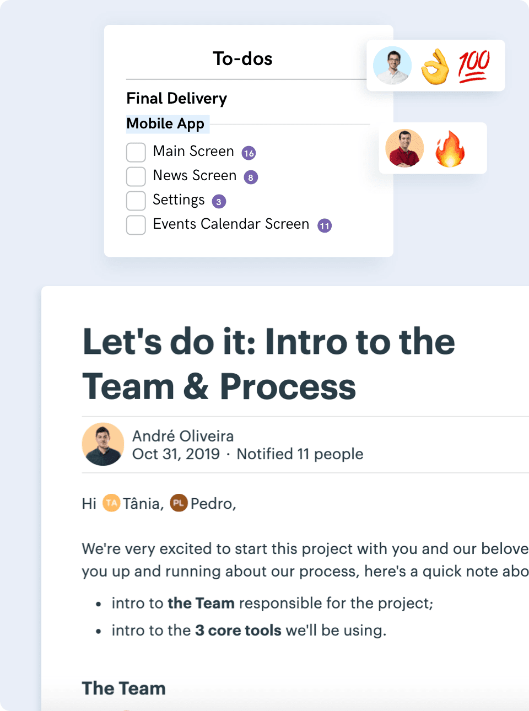Click the OK hand emoji reaction
This screenshot has width=529, height=711.
click(435, 67)
